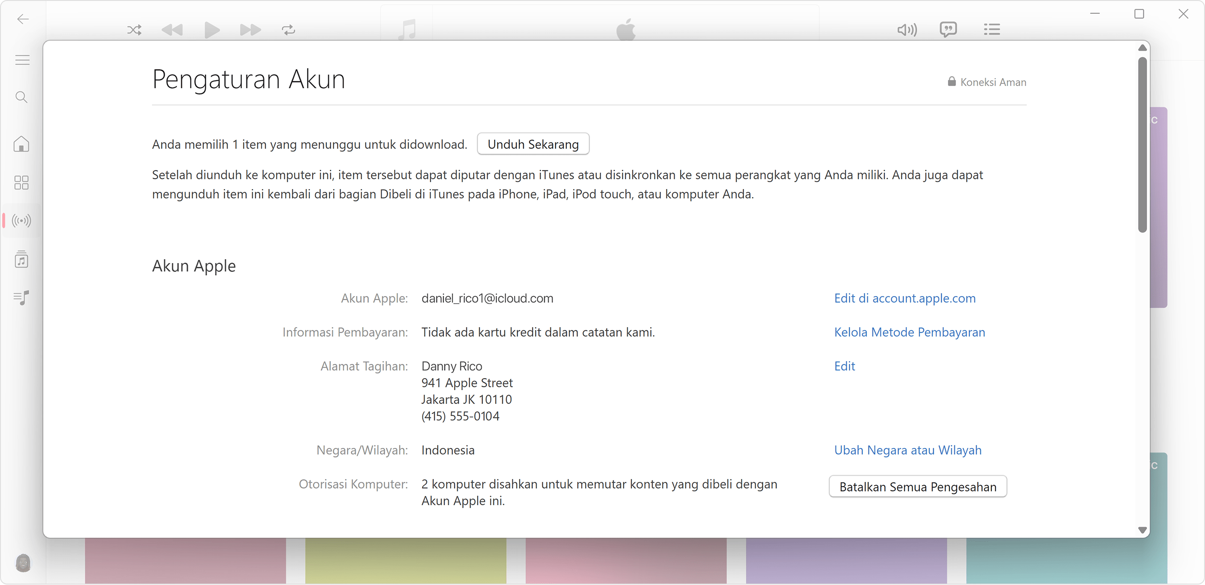Image resolution: width=1205 pixels, height=585 pixels.
Task: Go to Home in the sidebar
Action: (x=21, y=144)
